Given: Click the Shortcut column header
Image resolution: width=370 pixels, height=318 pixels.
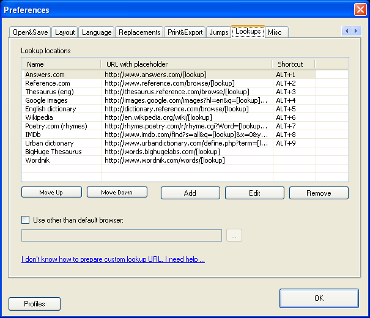Looking at the screenshot, I should (x=294, y=64).
